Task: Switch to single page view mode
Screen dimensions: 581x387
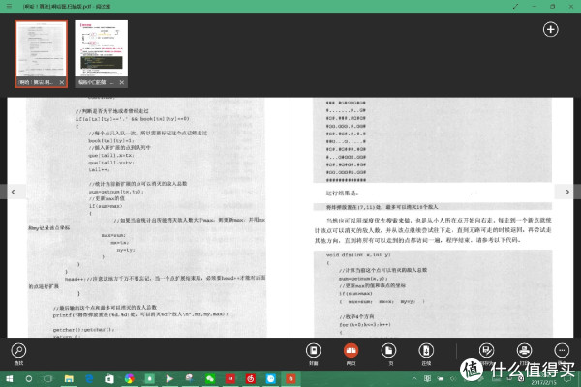Action: [388, 350]
